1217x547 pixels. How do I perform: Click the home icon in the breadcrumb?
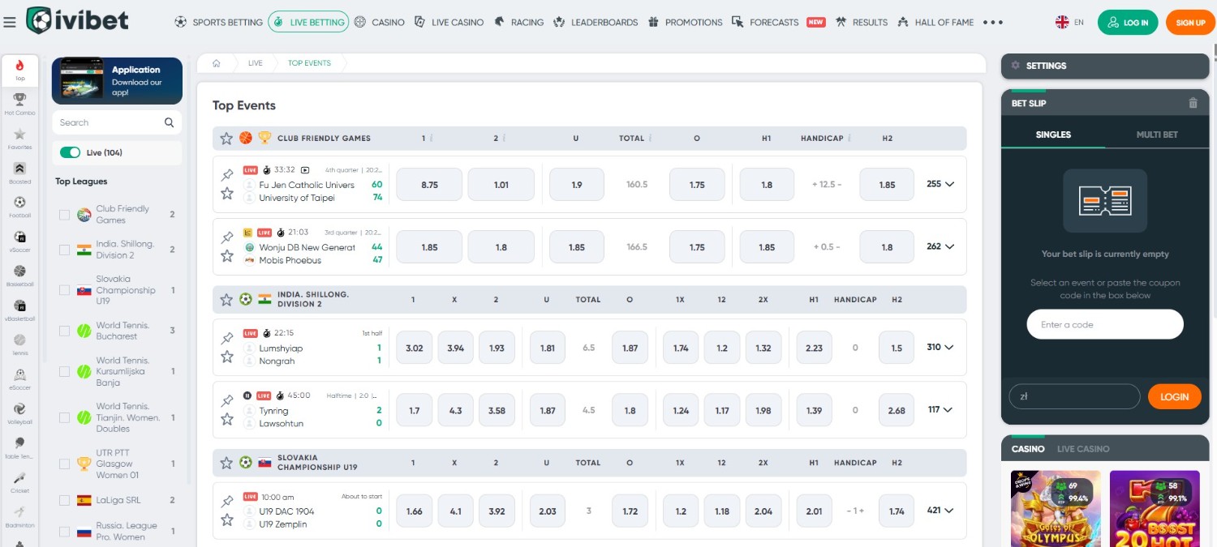[217, 63]
